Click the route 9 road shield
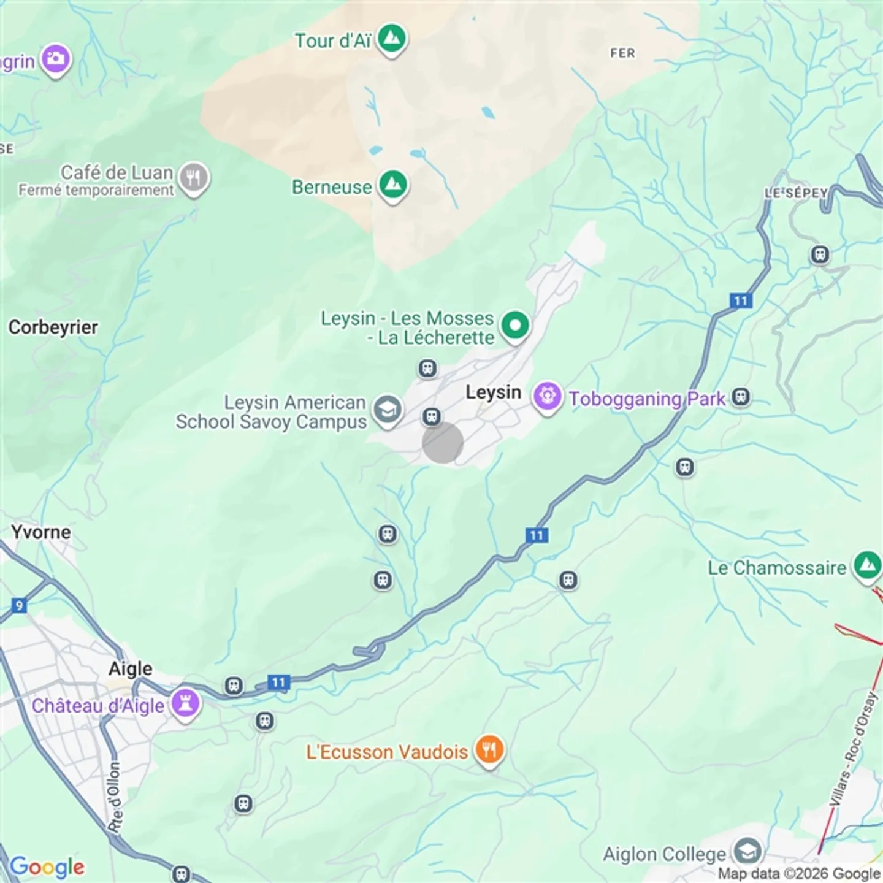883x883 pixels. point(19,606)
